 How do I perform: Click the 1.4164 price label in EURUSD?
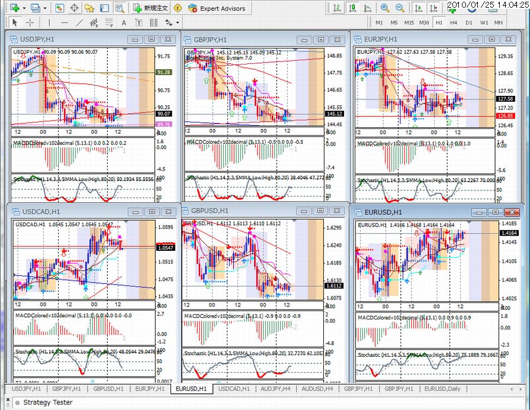[509, 233]
